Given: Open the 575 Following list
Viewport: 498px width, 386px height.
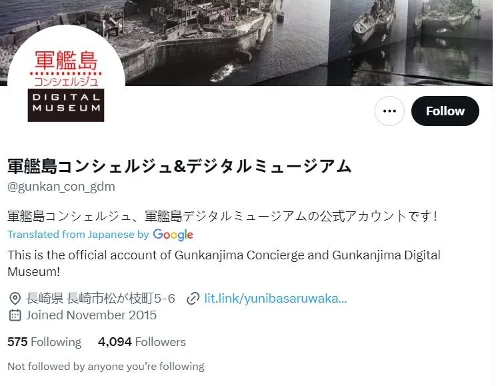Looking at the screenshot, I should click(45, 342).
